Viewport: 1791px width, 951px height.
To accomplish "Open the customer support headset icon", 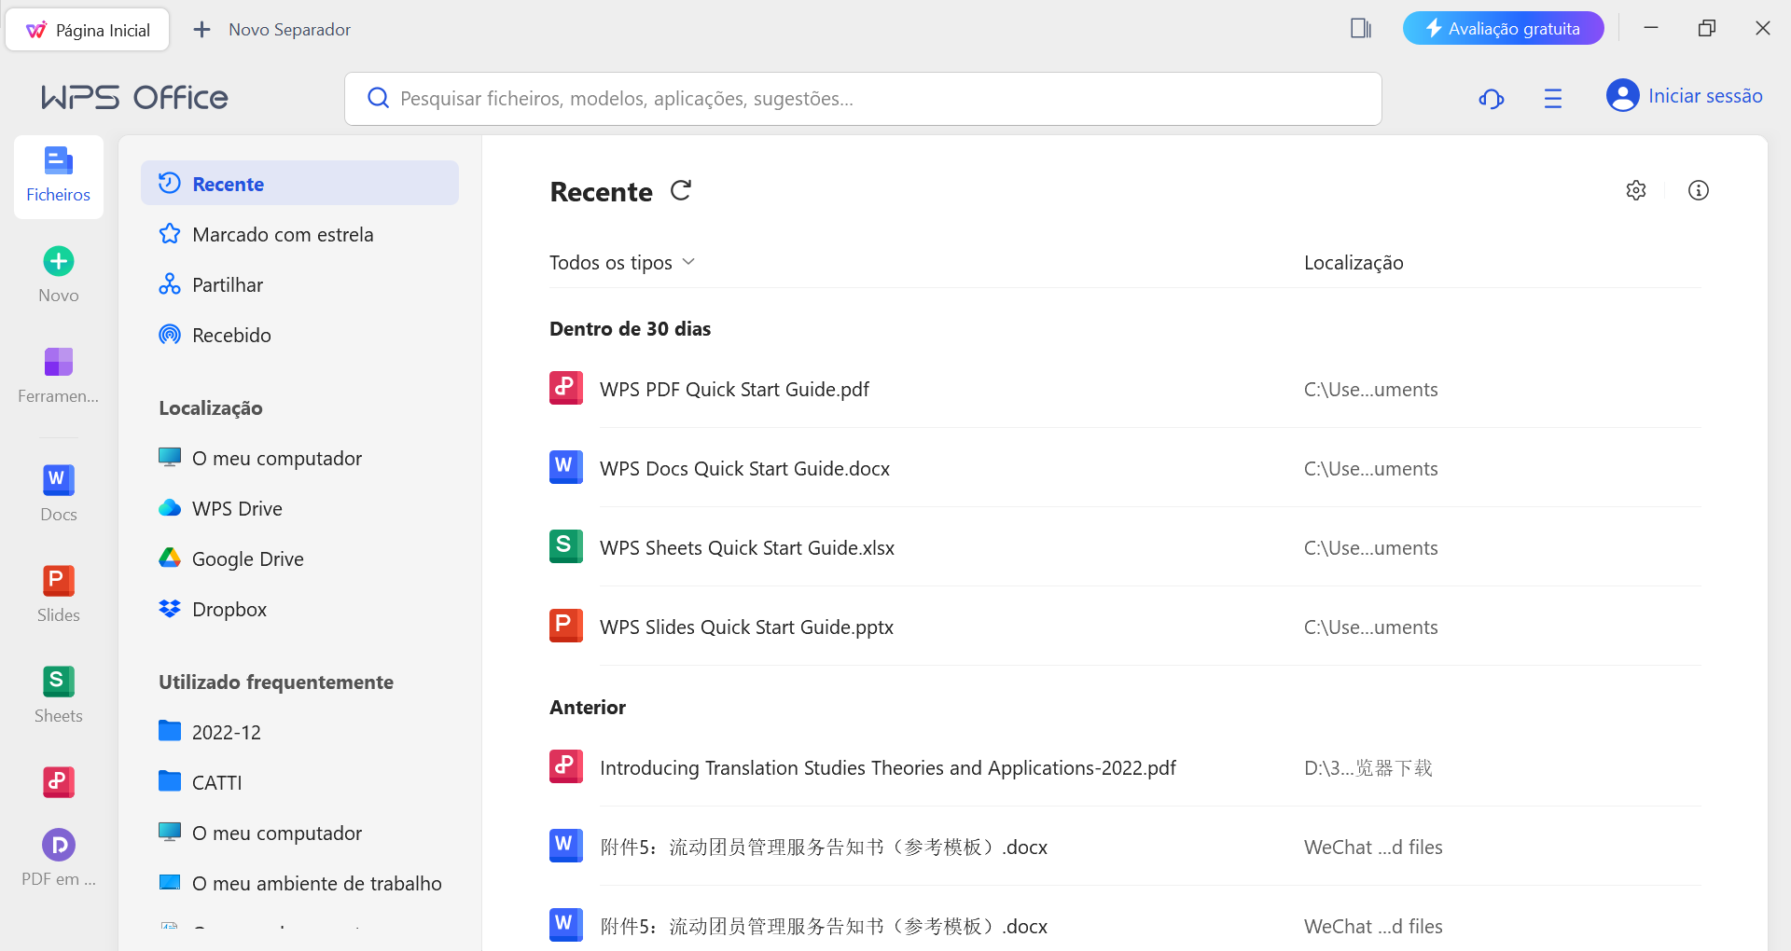I will coord(1491,99).
